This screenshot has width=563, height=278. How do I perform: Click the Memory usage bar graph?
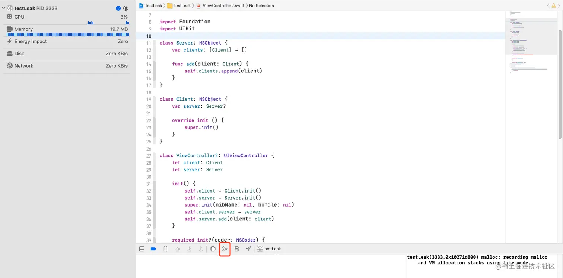point(67,35)
